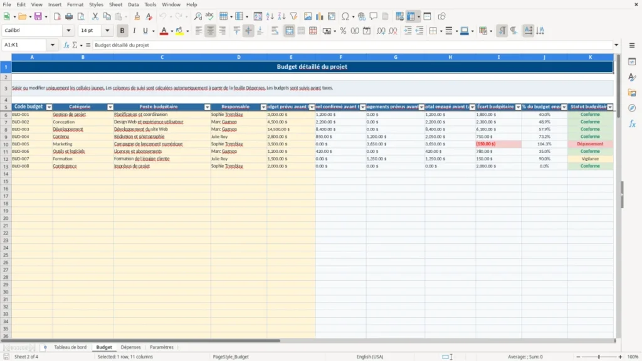
Task: Click PageStyle_Budget in status bar
Action: click(231, 357)
